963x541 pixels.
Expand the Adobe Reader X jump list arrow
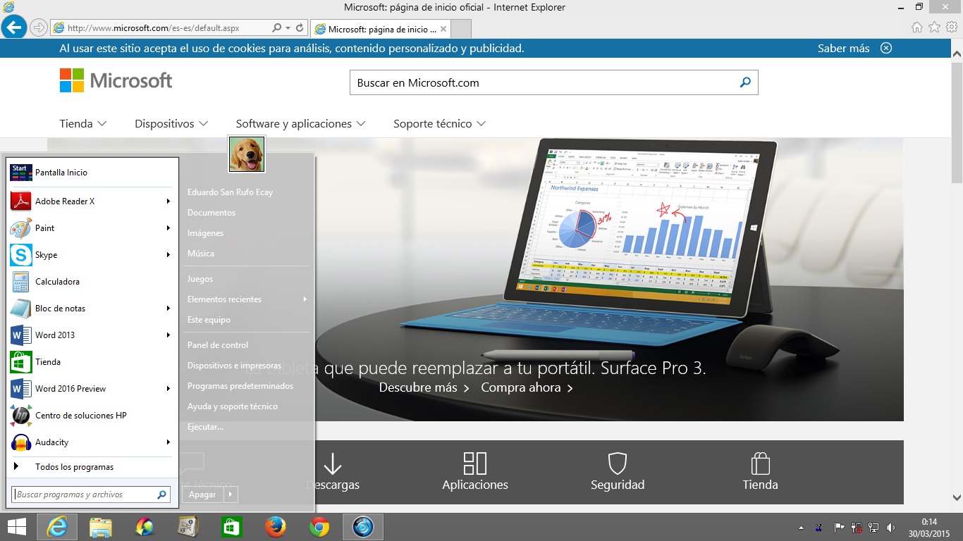coord(168,201)
